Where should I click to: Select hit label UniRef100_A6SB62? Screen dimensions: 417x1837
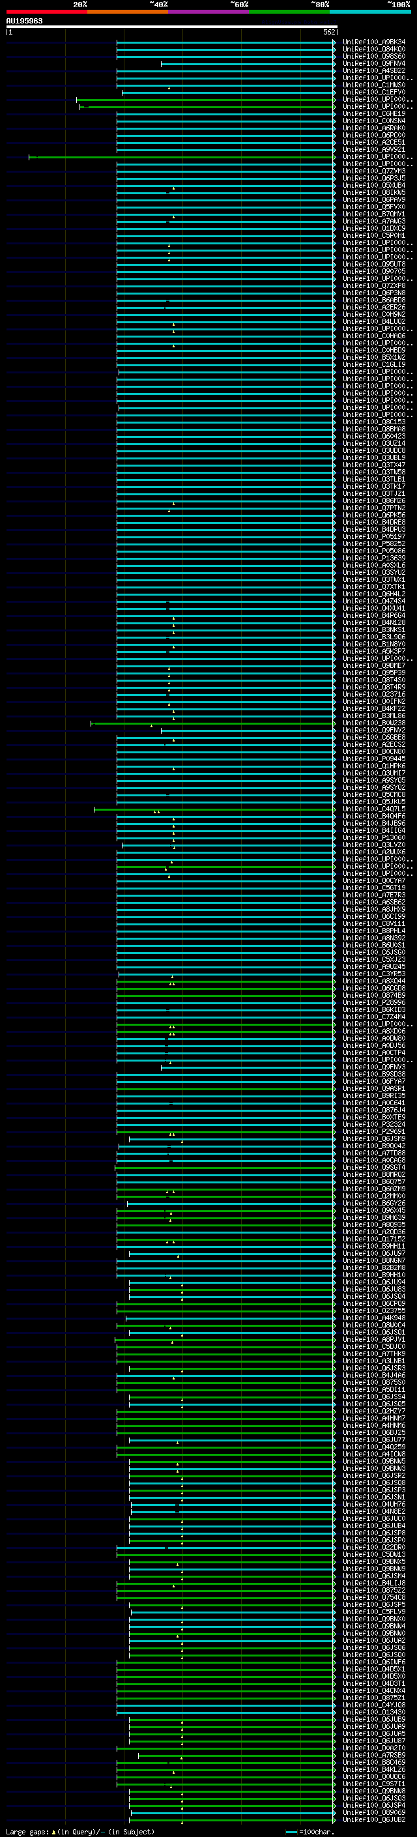pos(374,902)
